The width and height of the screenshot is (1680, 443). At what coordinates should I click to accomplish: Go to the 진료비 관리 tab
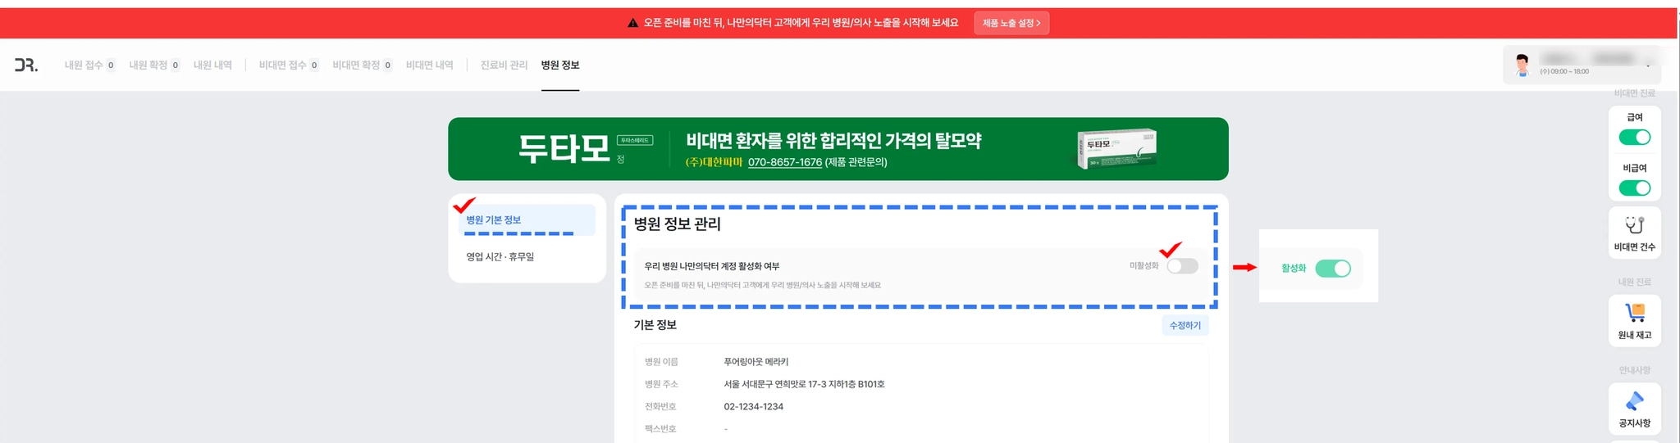point(504,65)
